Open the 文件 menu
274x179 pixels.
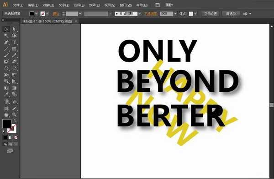[x=18, y=5]
